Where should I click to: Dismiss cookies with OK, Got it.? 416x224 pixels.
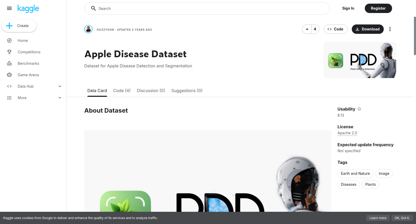[x=402, y=218]
